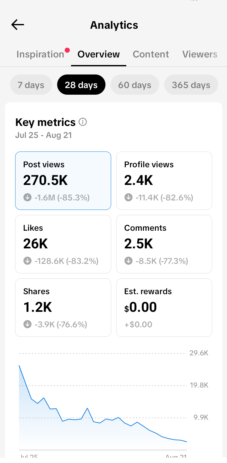Select the Post views metric card

(63, 181)
